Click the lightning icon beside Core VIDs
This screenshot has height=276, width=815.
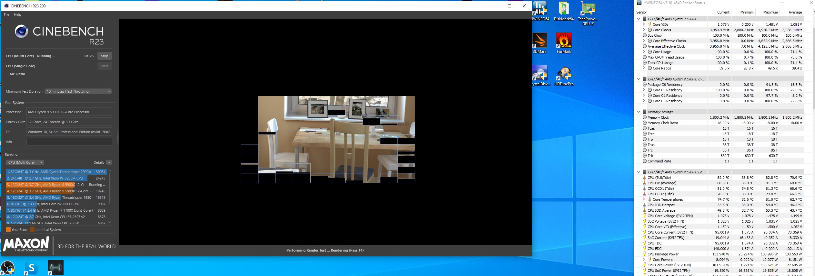click(x=649, y=24)
